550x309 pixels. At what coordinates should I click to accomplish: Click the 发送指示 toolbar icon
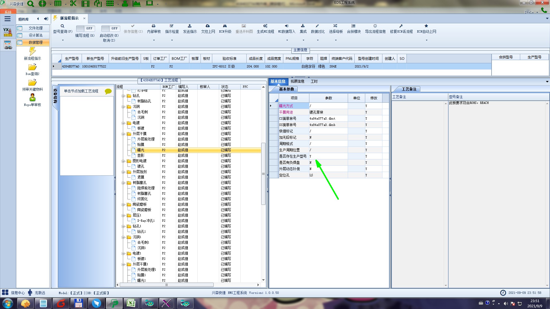click(x=190, y=26)
